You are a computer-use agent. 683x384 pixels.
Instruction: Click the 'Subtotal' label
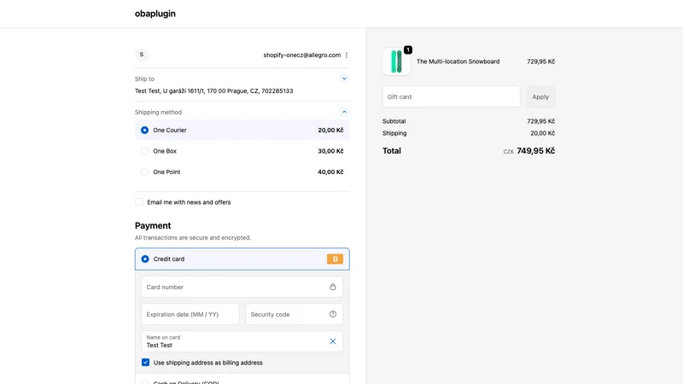[394, 121]
